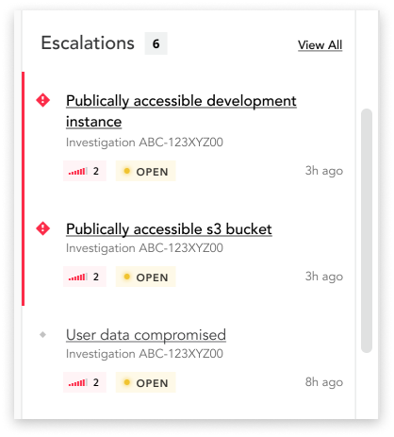Click OPEN status badge of s3 bucket item
The image size is (394, 437).
(x=146, y=277)
